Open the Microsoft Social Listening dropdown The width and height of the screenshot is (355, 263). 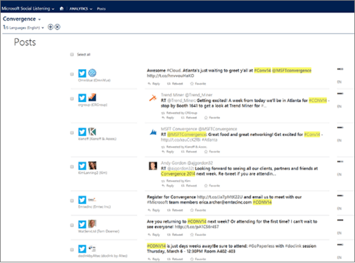28,9
